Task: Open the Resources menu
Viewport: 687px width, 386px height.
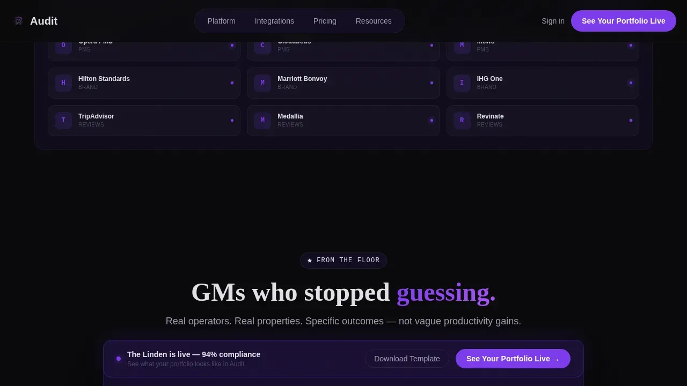Action: [x=374, y=21]
